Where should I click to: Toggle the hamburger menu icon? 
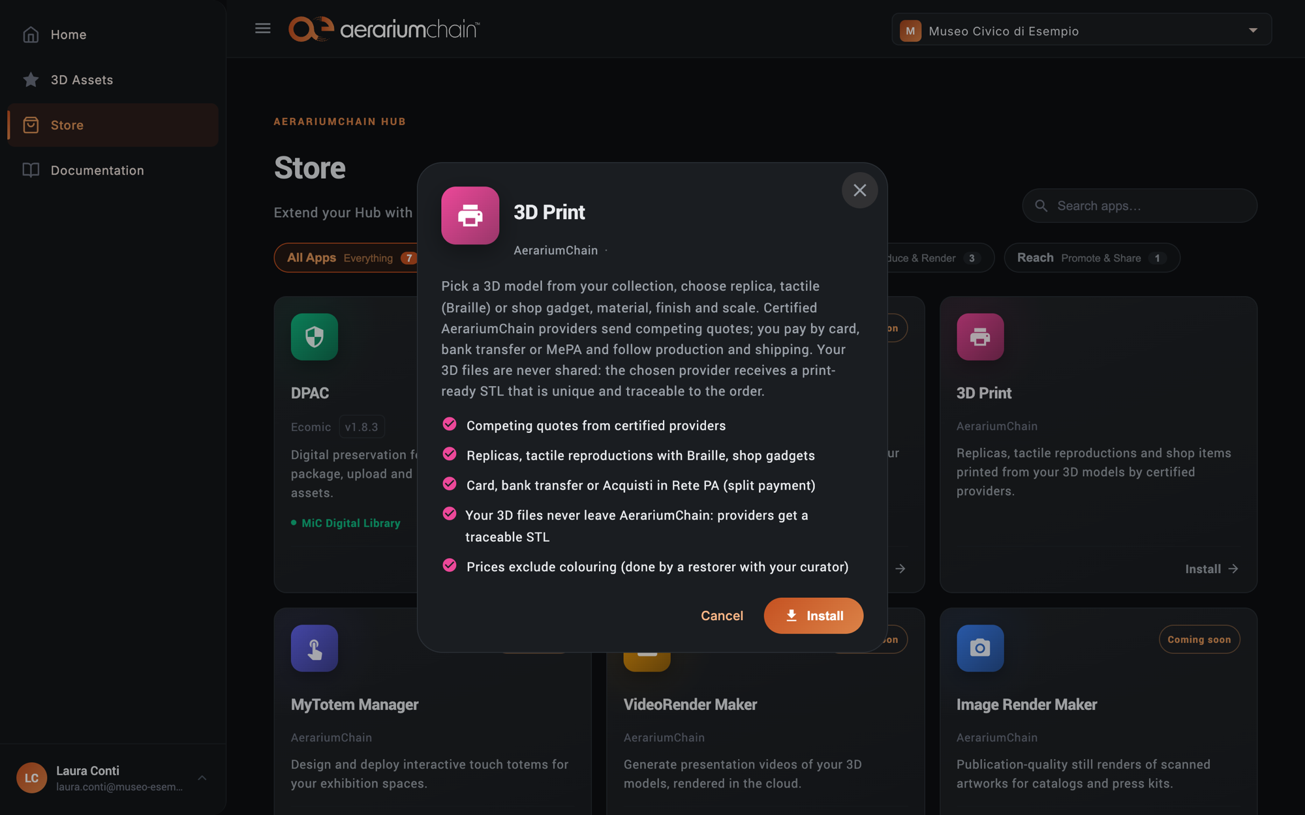click(262, 29)
